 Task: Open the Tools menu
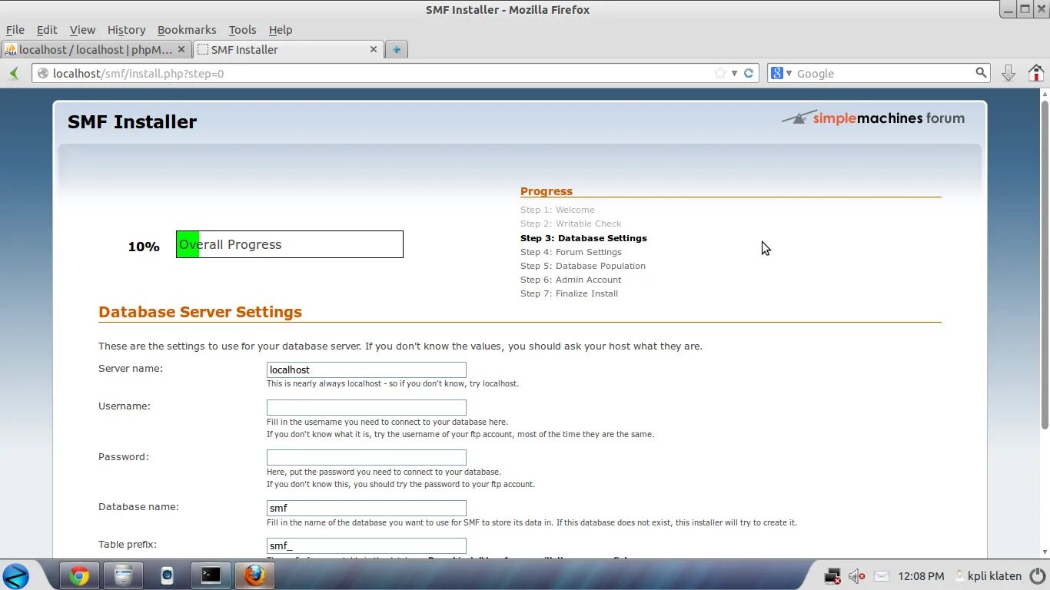pyautogui.click(x=242, y=30)
